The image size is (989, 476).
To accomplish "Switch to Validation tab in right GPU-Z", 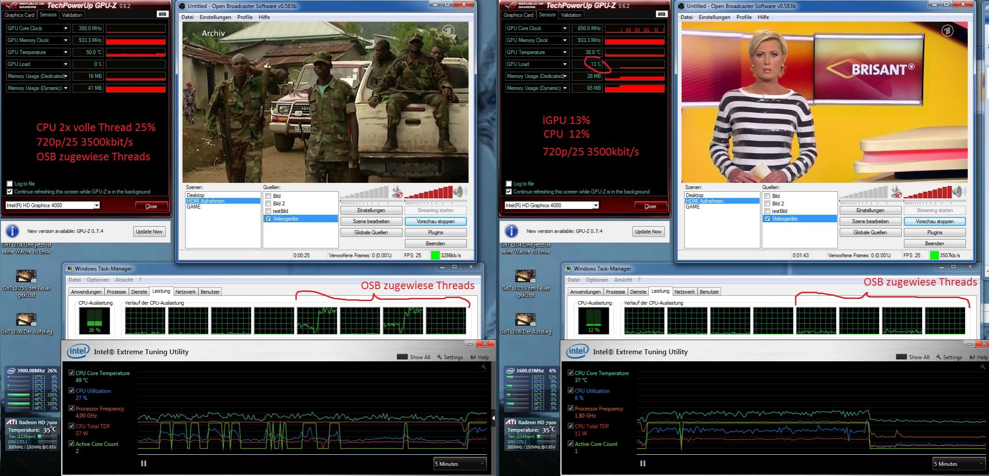I will pyautogui.click(x=571, y=15).
